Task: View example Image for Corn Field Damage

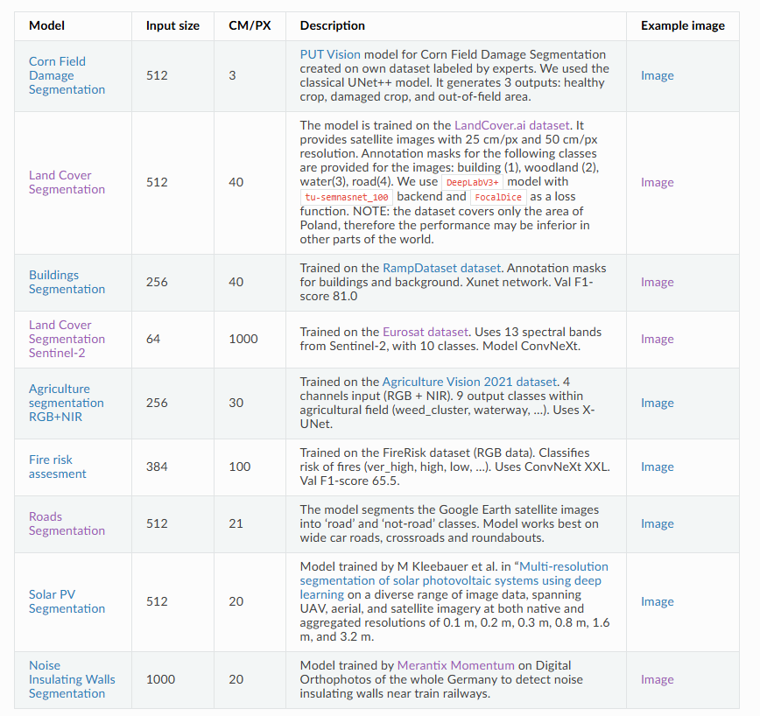Action: pos(657,75)
